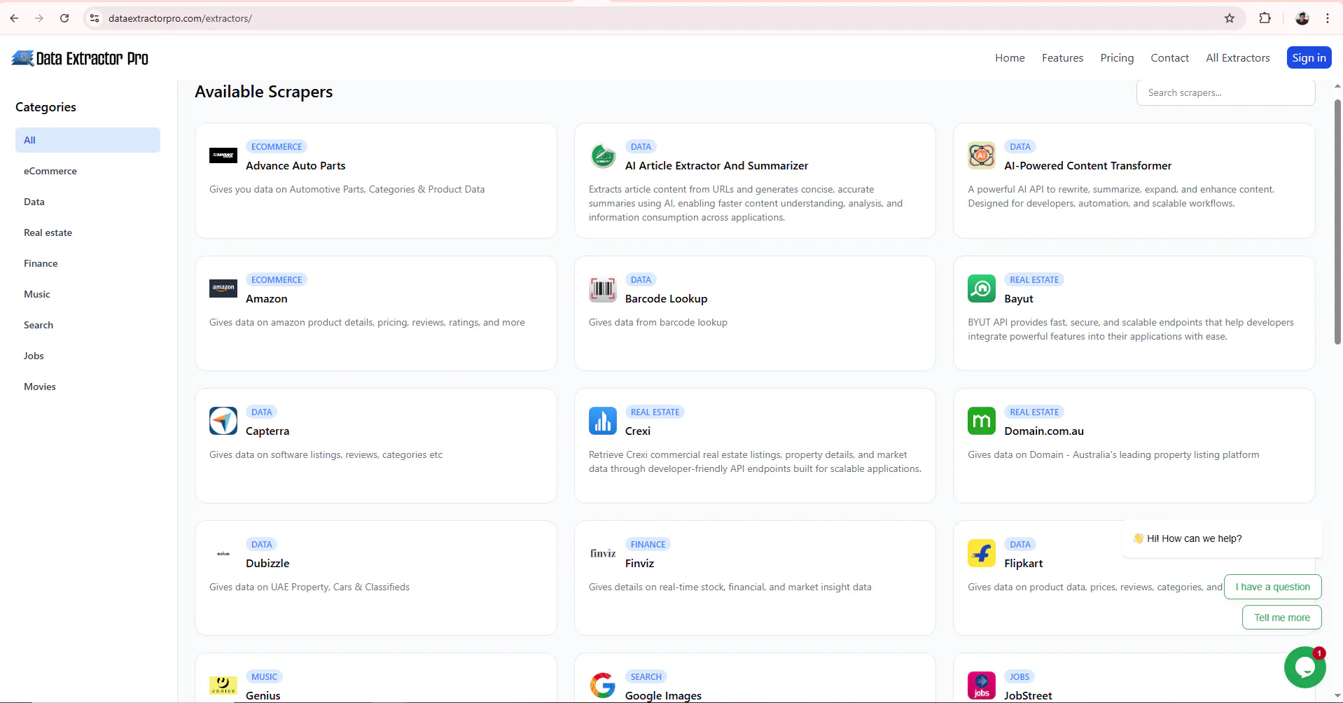This screenshot has height=703, width=1343.
Task: Click the Genius yellow logo icon
Action: (x=223, y=685)
